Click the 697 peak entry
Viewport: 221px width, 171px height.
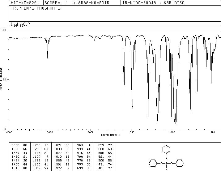point(105,145)
